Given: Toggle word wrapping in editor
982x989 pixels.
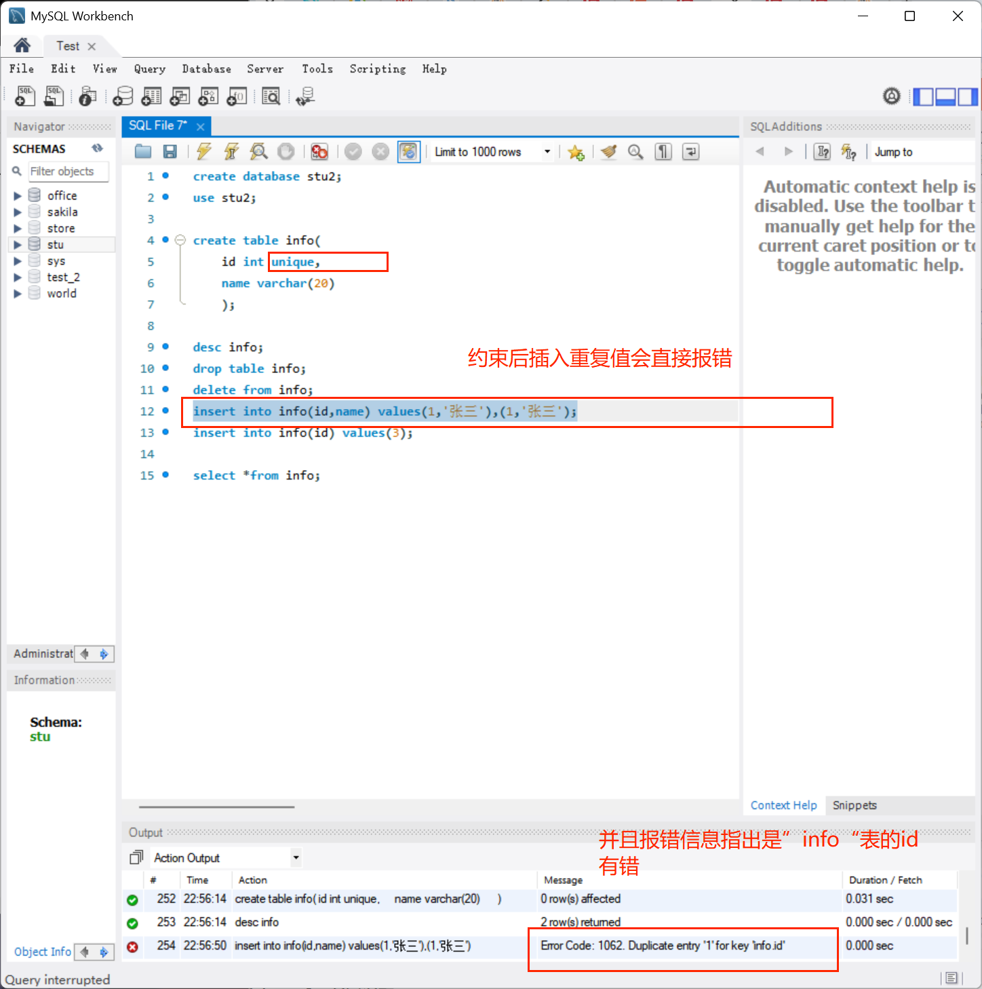Looking at the screenshot, I should [x=690, y=152].
